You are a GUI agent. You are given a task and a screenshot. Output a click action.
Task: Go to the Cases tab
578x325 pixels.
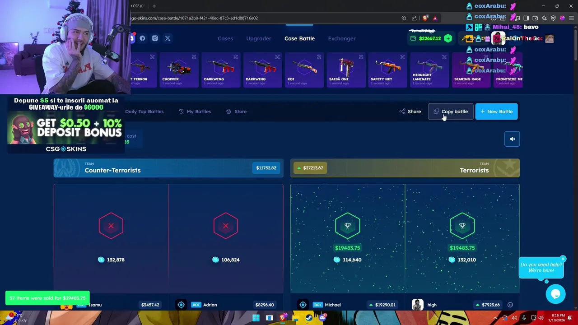click(225, 38)
